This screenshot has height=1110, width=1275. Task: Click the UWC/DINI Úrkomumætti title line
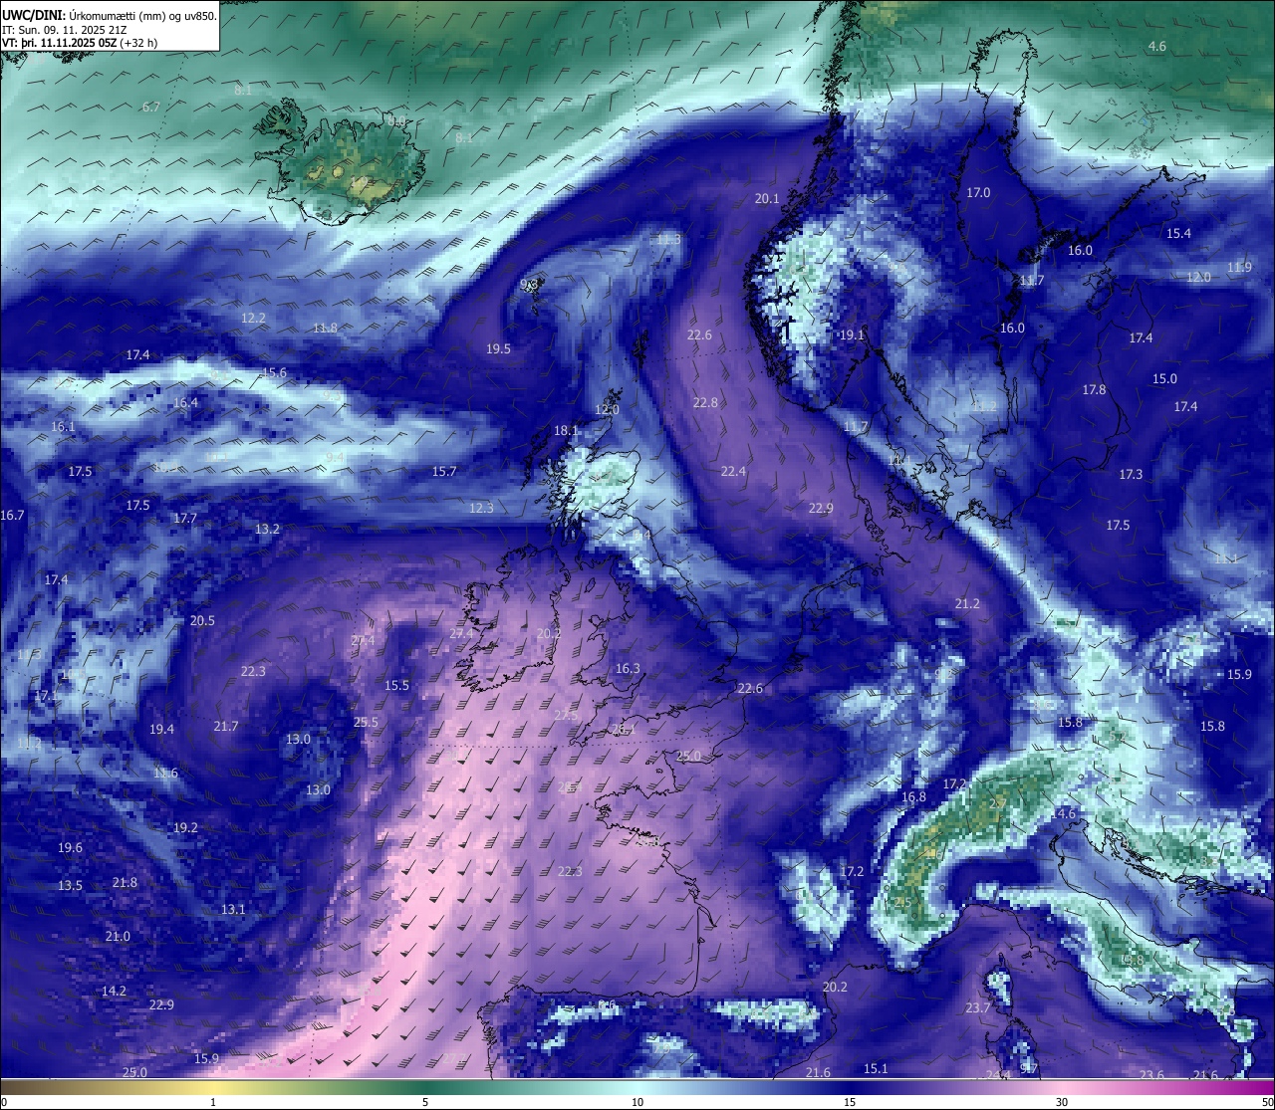(x=109, y=15)
